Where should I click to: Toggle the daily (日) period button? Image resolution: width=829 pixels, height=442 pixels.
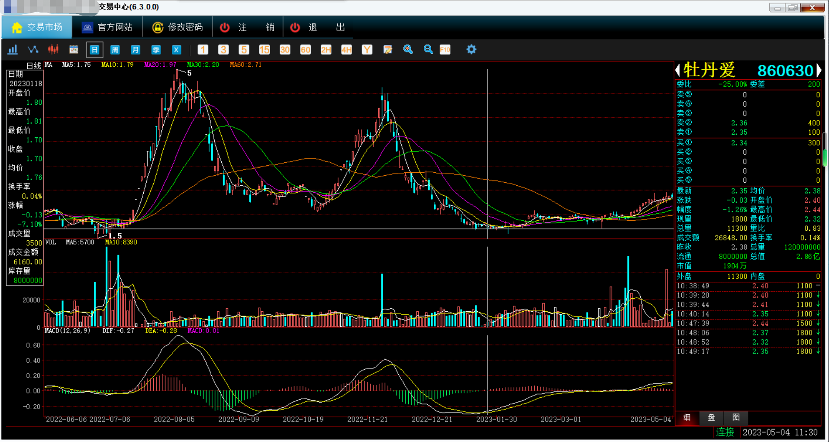pos(94,50)
